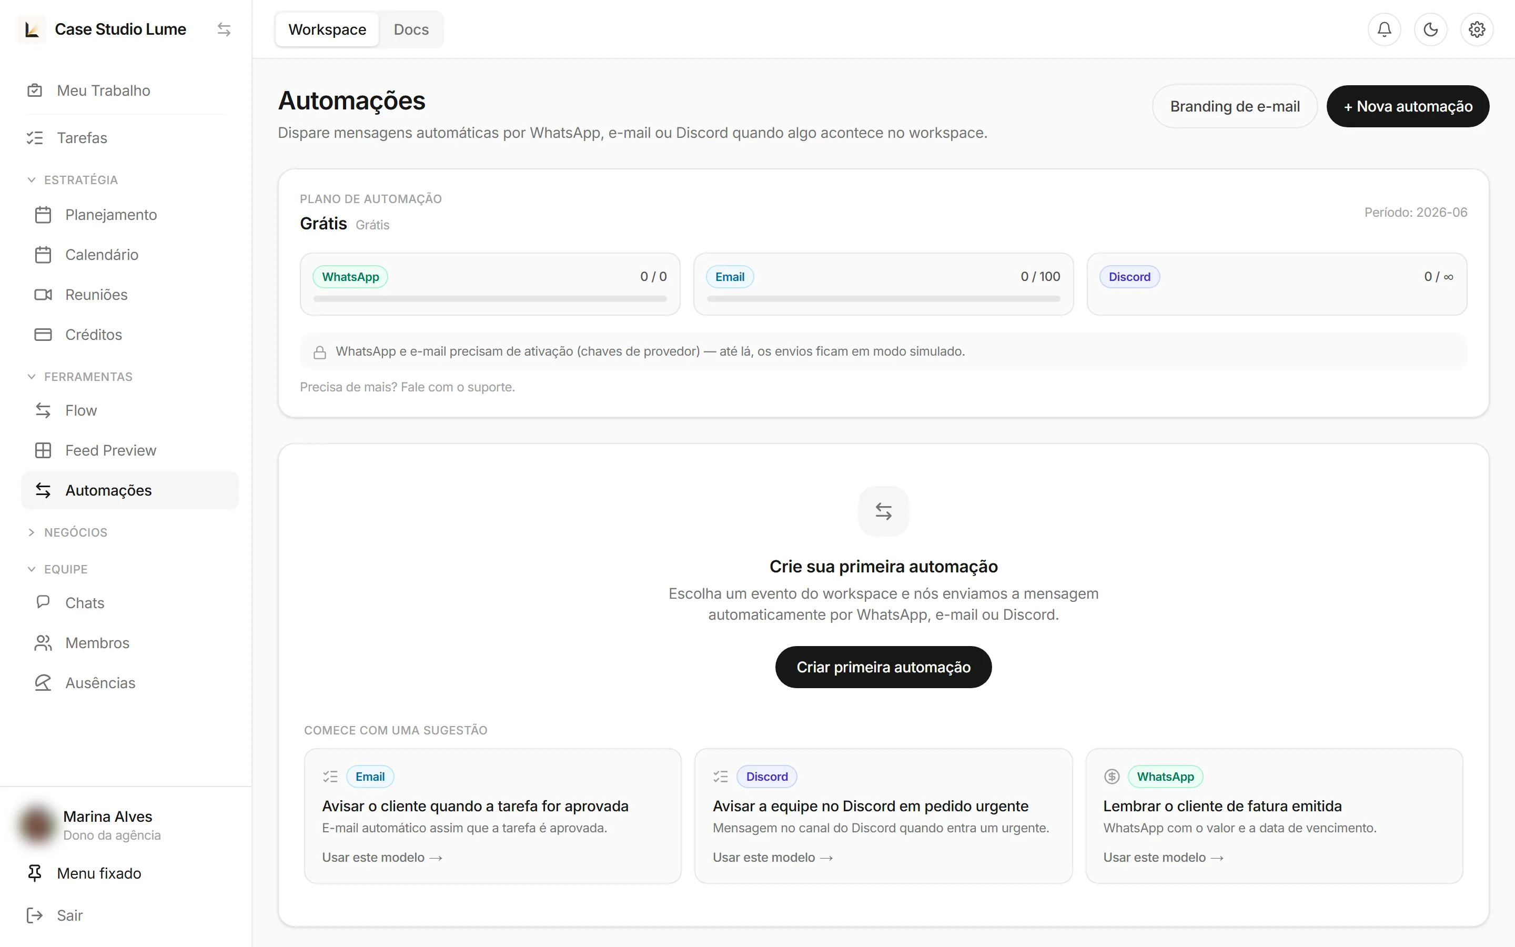Viewport: 1515px width, 947px height.
Task: Toggle dark mode moon icon
Action: (1430, 29)
